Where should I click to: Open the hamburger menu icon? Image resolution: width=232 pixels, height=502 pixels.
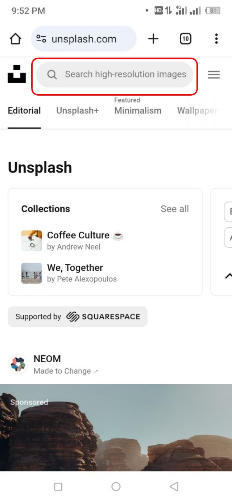pyautogui.click(x=214, y=75)
